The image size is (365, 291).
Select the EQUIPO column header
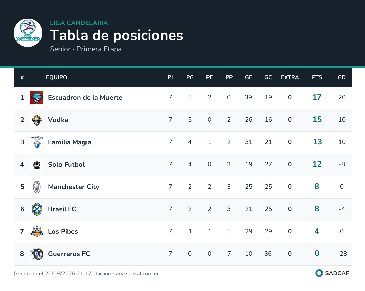coord(56,77)
